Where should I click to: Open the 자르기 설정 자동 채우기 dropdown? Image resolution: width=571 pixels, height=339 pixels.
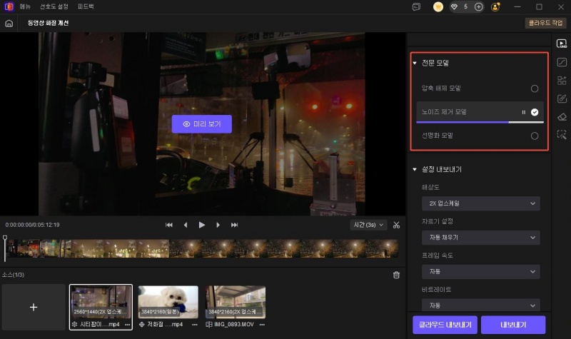pos(480,238)
